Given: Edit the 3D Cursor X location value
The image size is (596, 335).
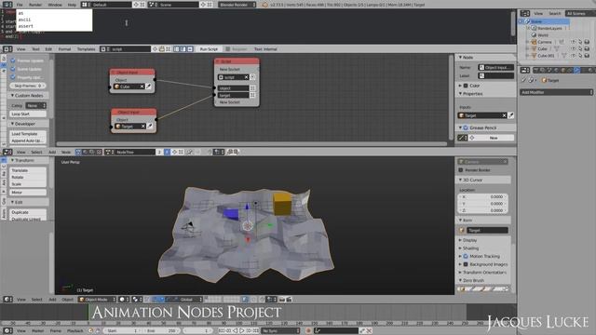Looking at the screenshot, I should point(482,196).
